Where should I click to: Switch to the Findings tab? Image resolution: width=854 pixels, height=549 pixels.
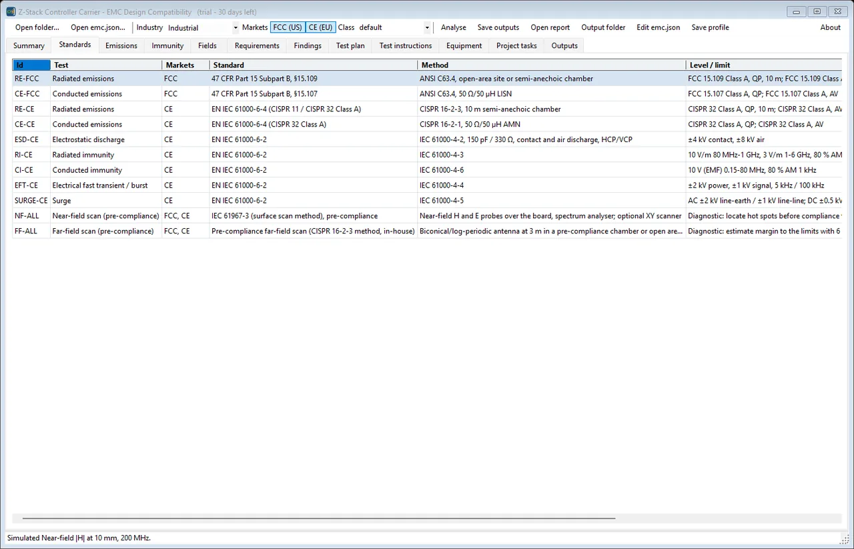308,45
